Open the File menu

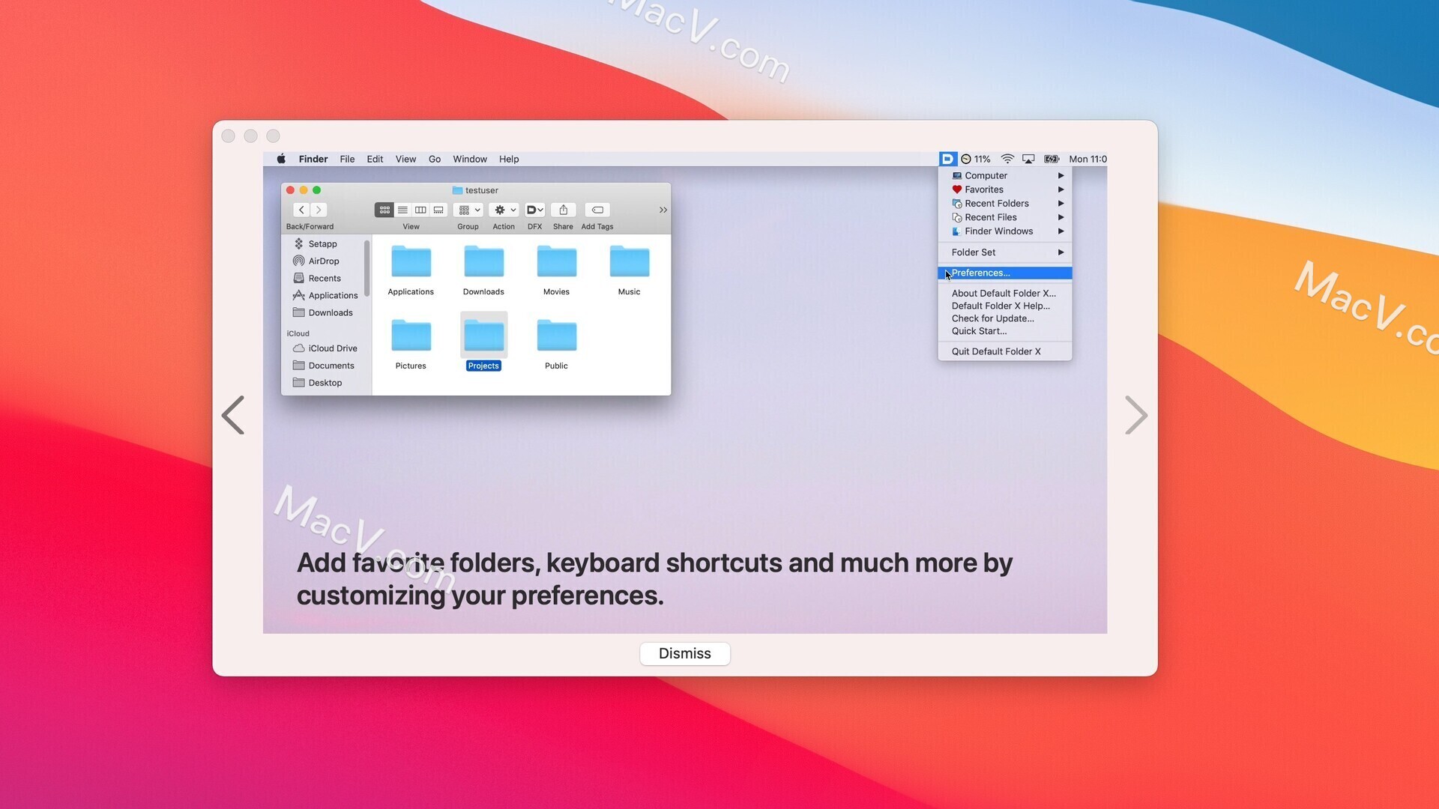pyautogui.click(x=347, y=159)
